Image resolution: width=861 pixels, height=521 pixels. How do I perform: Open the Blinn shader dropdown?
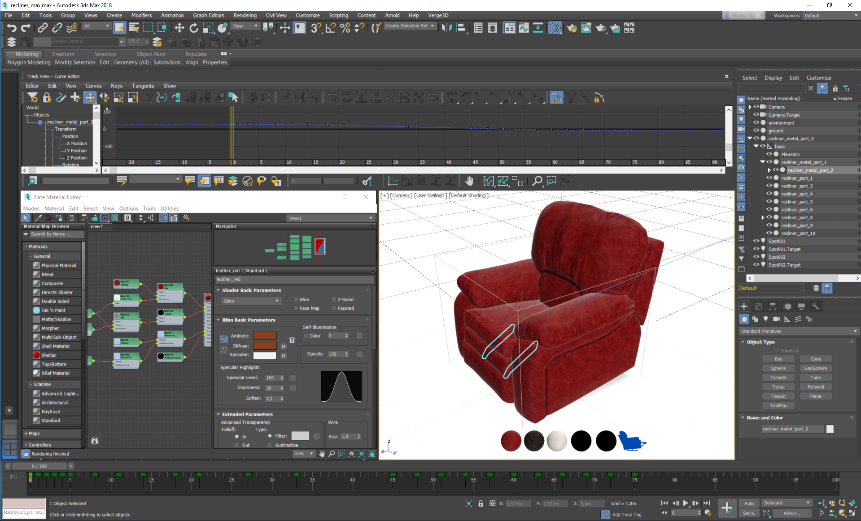pyautogui.click(x=251, y=301)
